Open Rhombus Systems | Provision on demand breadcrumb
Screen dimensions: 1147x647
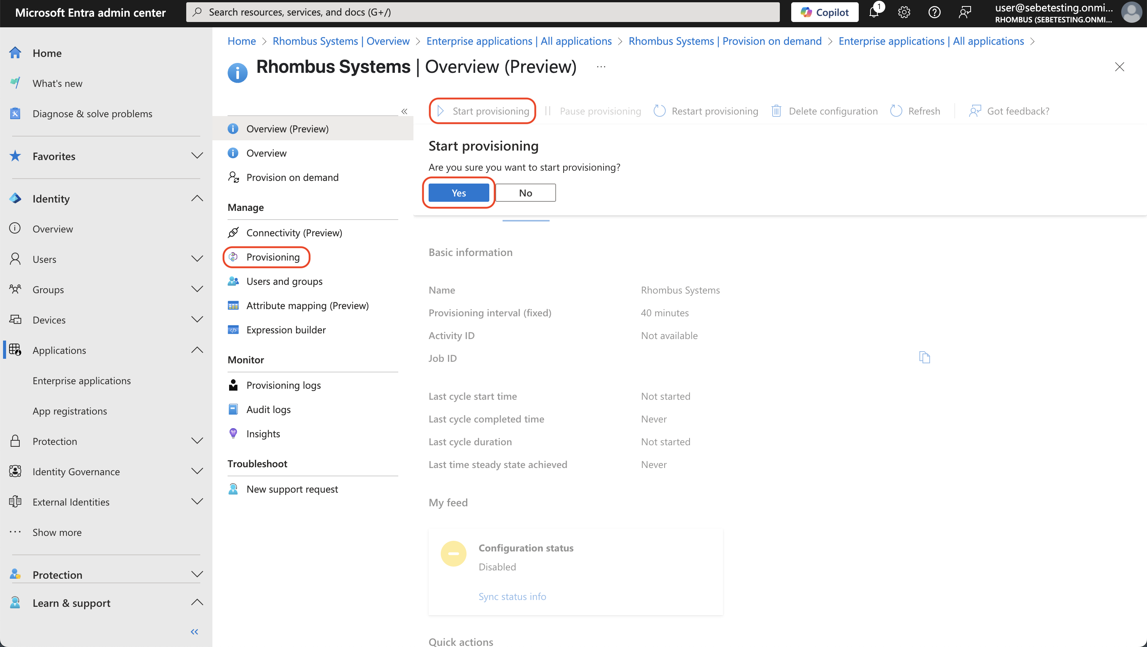(x=725, y=41)
